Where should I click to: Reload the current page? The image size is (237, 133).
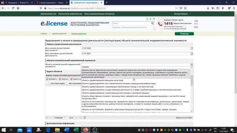tap(13, 8)
